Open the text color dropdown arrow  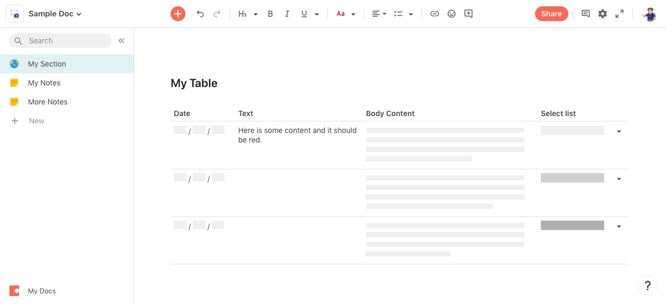[353, 14]
